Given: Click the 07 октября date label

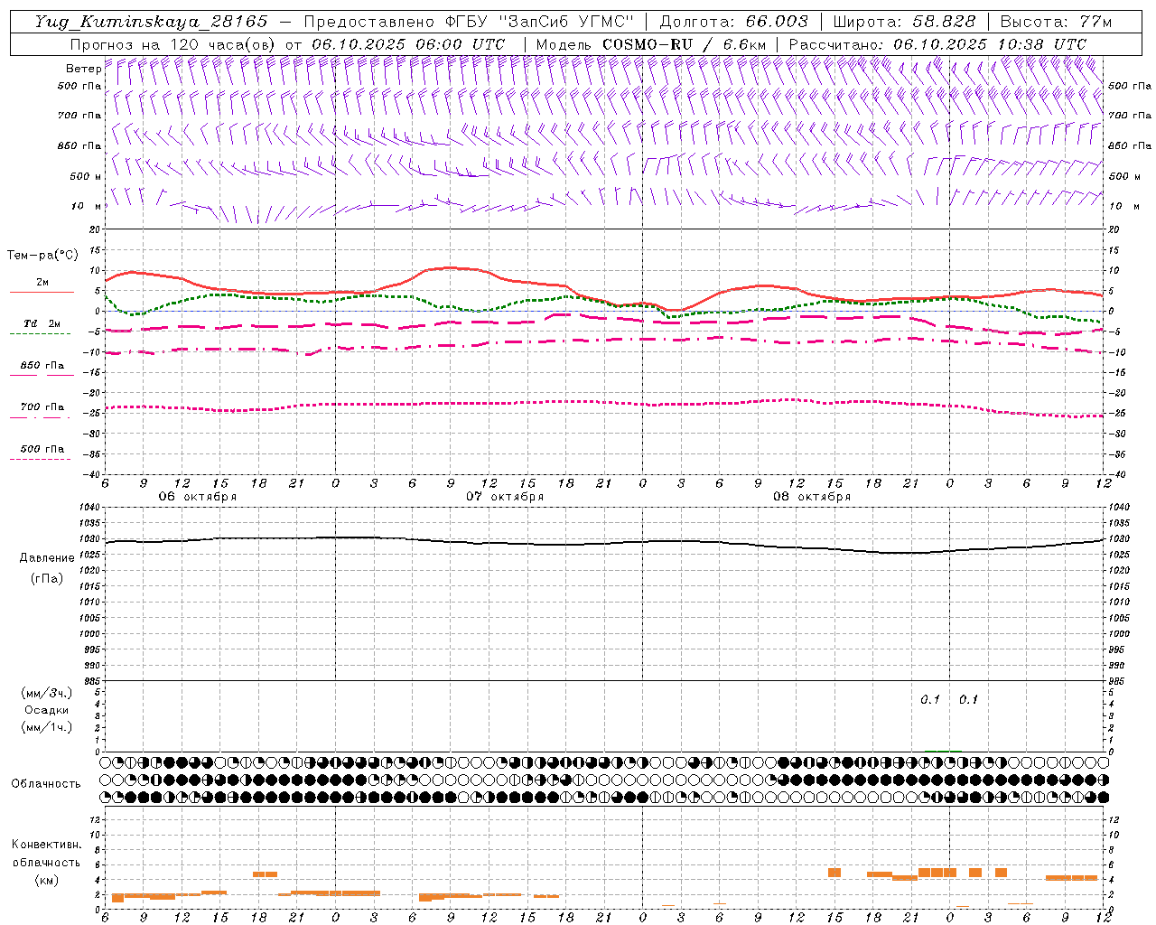Looking at the screenshot, I should tap(505, 496).
